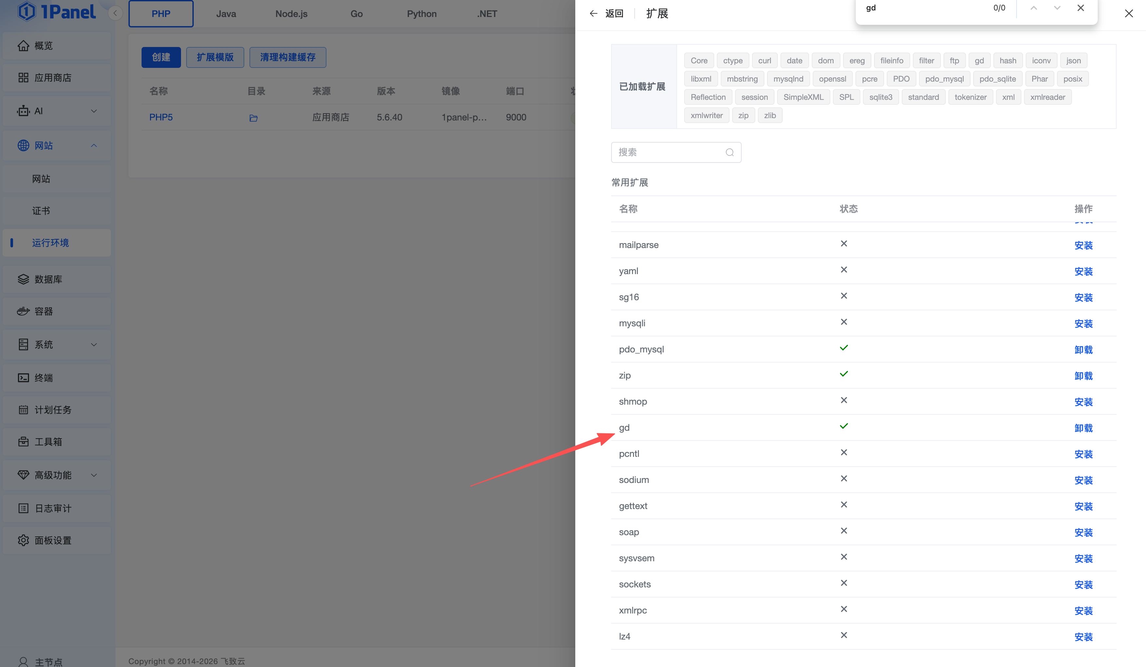The width and height of the screenshot is (1146, 667).
Task: Jump to next find result arrow
Action: tap(1057, 8)
